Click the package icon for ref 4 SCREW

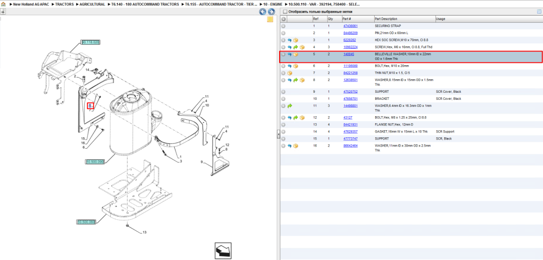[302, 47]
